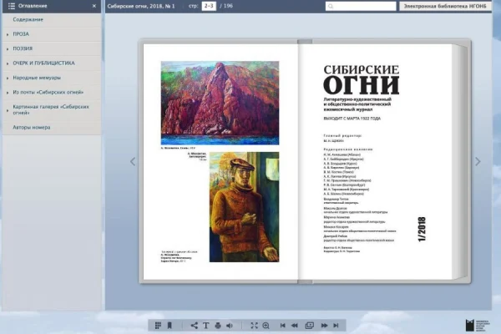
Task: Toggle the sound speaker icon
Action: coord(229,325)
